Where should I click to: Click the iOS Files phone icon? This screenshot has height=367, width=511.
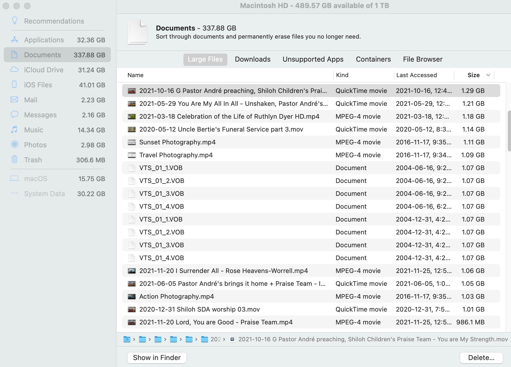[x=14, y=85]
